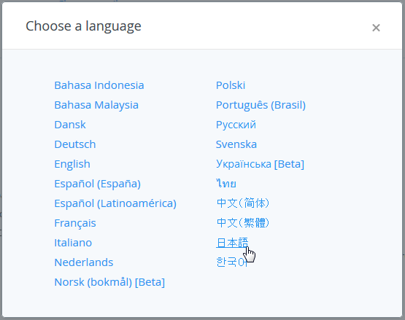Choose Simplified Chinese 中文(简体)
Screen dimensions: 405x320
point(243,203)
